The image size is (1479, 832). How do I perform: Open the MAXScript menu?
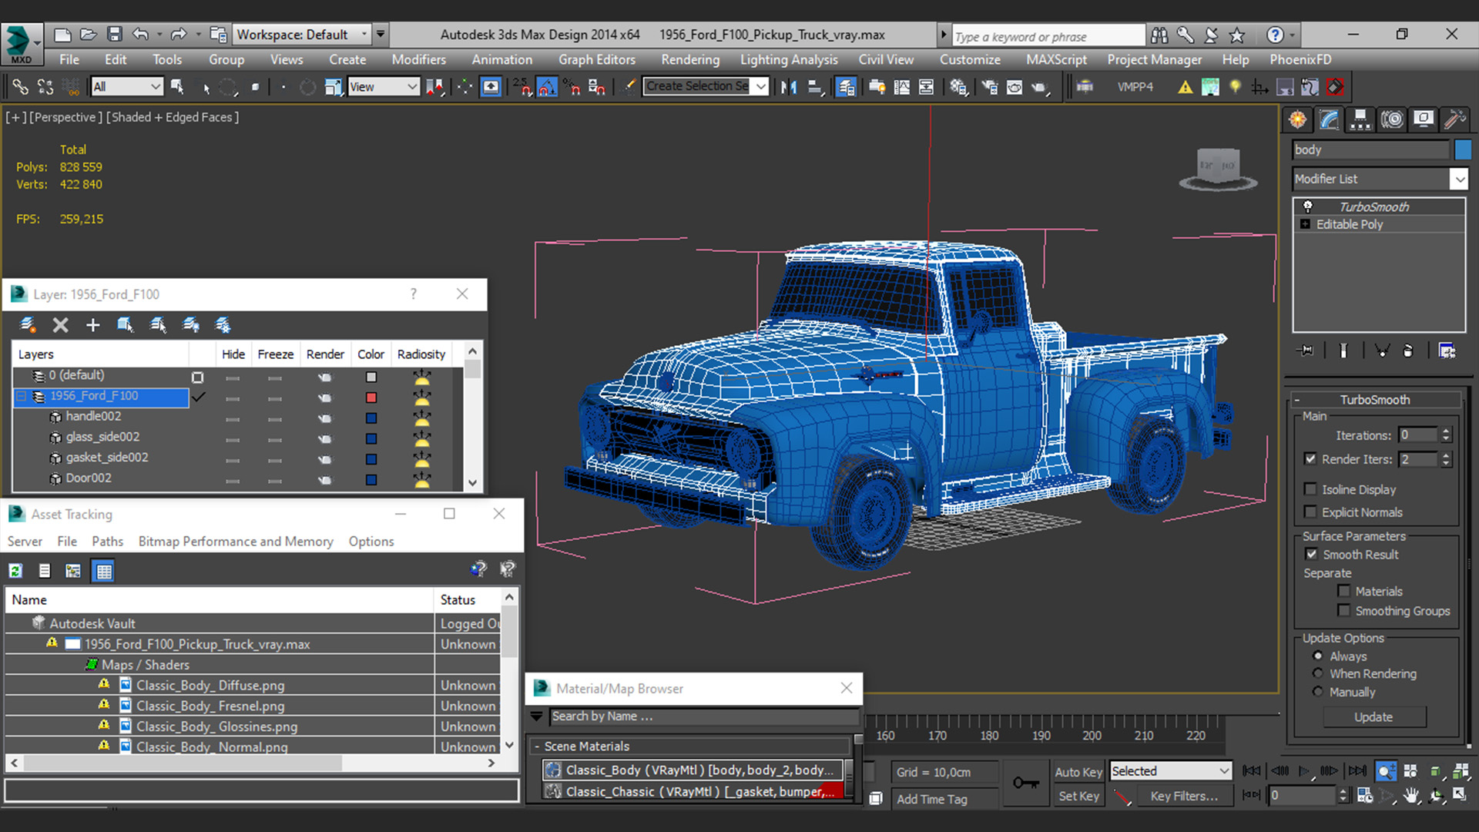1056,59
